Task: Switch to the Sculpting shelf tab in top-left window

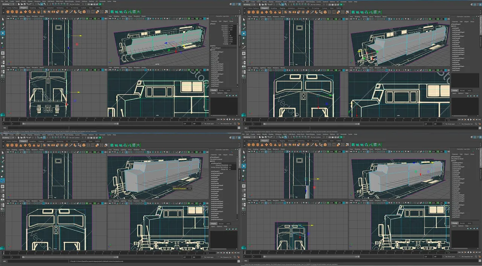Action: pyautogui.click(x=33, y=8)
